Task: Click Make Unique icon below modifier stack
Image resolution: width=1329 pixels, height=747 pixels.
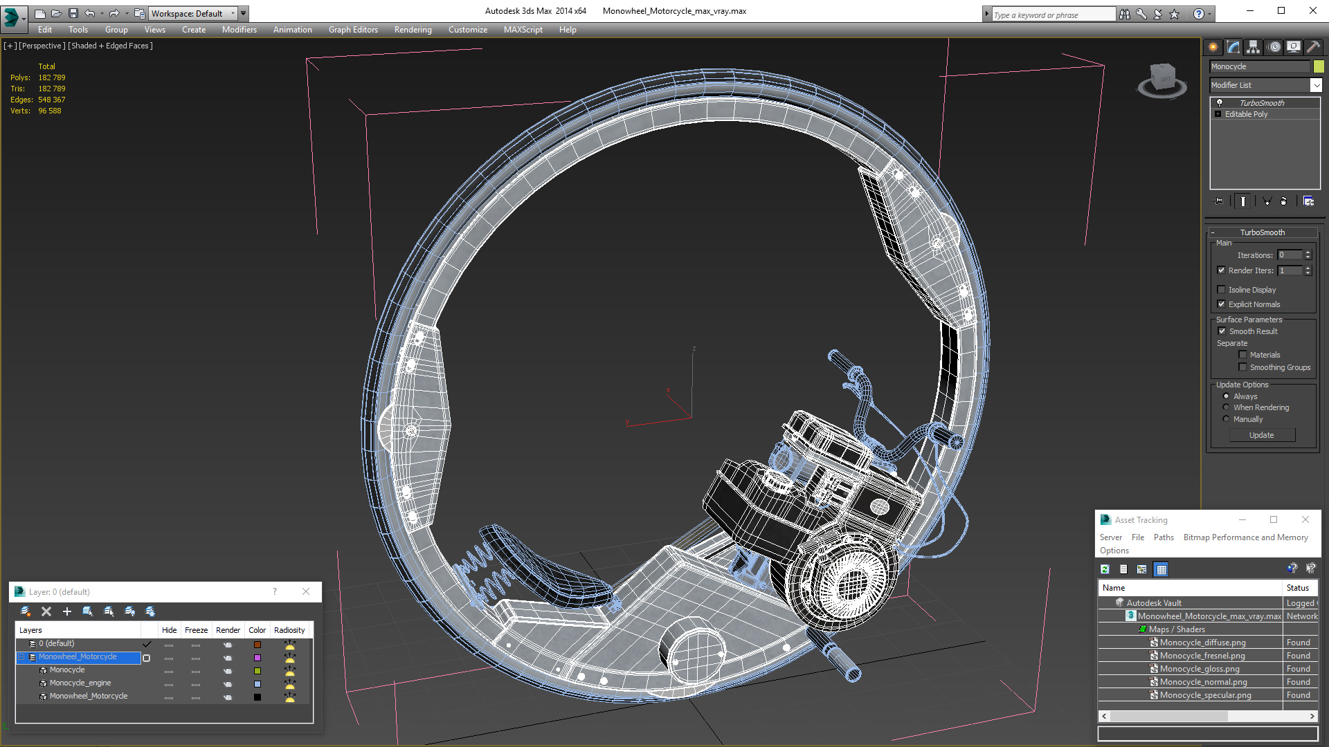Action: pyautogui.click(x=1267, y=201)
